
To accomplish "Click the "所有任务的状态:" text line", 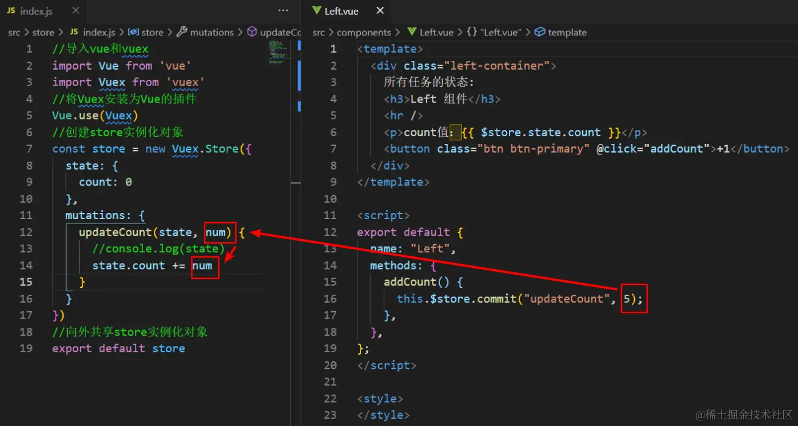I will 429,82.
